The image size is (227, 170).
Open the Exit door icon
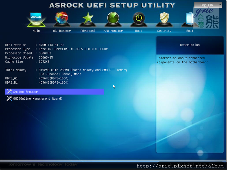coord(190,19)
